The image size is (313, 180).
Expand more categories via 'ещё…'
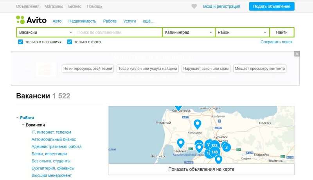148,21
